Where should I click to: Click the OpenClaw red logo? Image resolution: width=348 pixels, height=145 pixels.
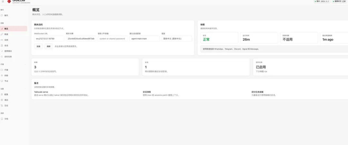pyautogui.click(x=9, y=2)
